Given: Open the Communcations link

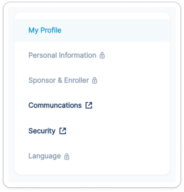Looking at the screenshot, I should (92, 105).
